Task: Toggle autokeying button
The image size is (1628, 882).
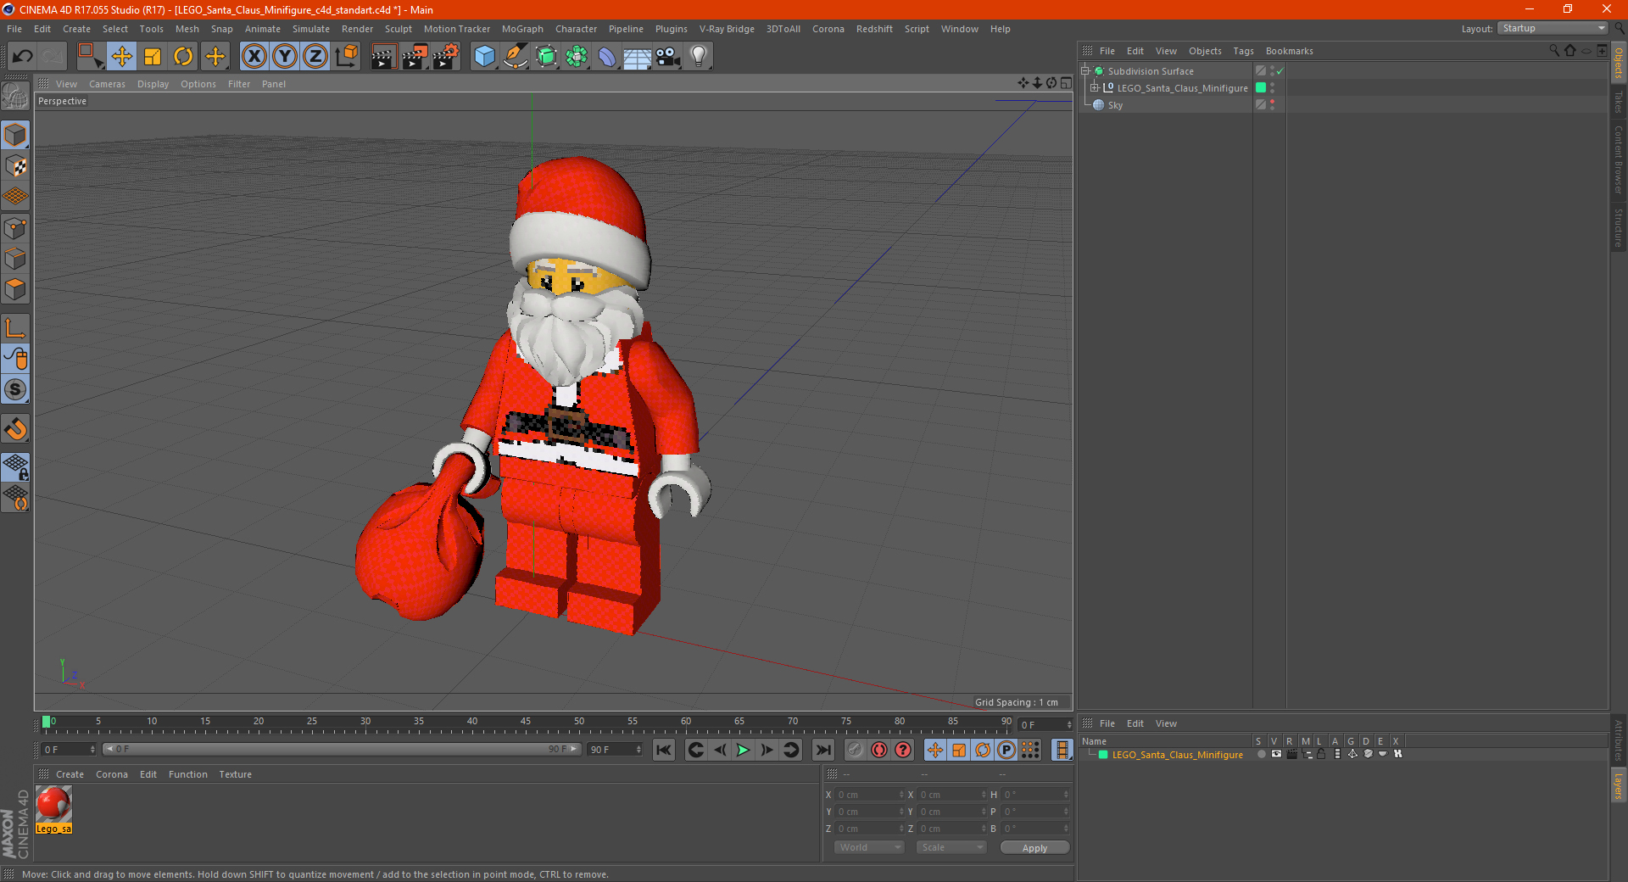Action: [879, 750]
